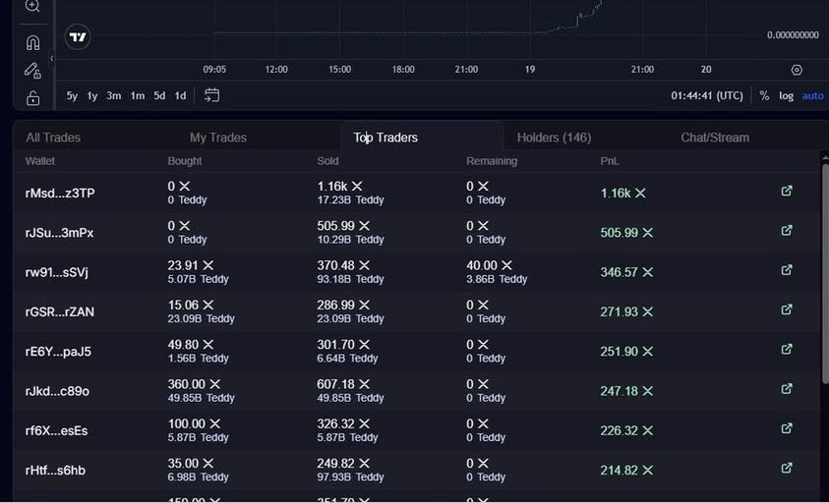The width and height of the screenshot is (829, 503).
Task: Click the 18:00 time axis label
Action: 403,70
